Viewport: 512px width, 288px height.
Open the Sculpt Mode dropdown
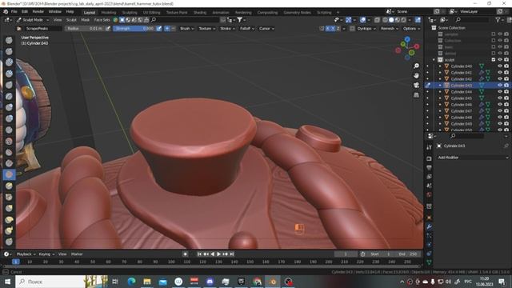33,20
